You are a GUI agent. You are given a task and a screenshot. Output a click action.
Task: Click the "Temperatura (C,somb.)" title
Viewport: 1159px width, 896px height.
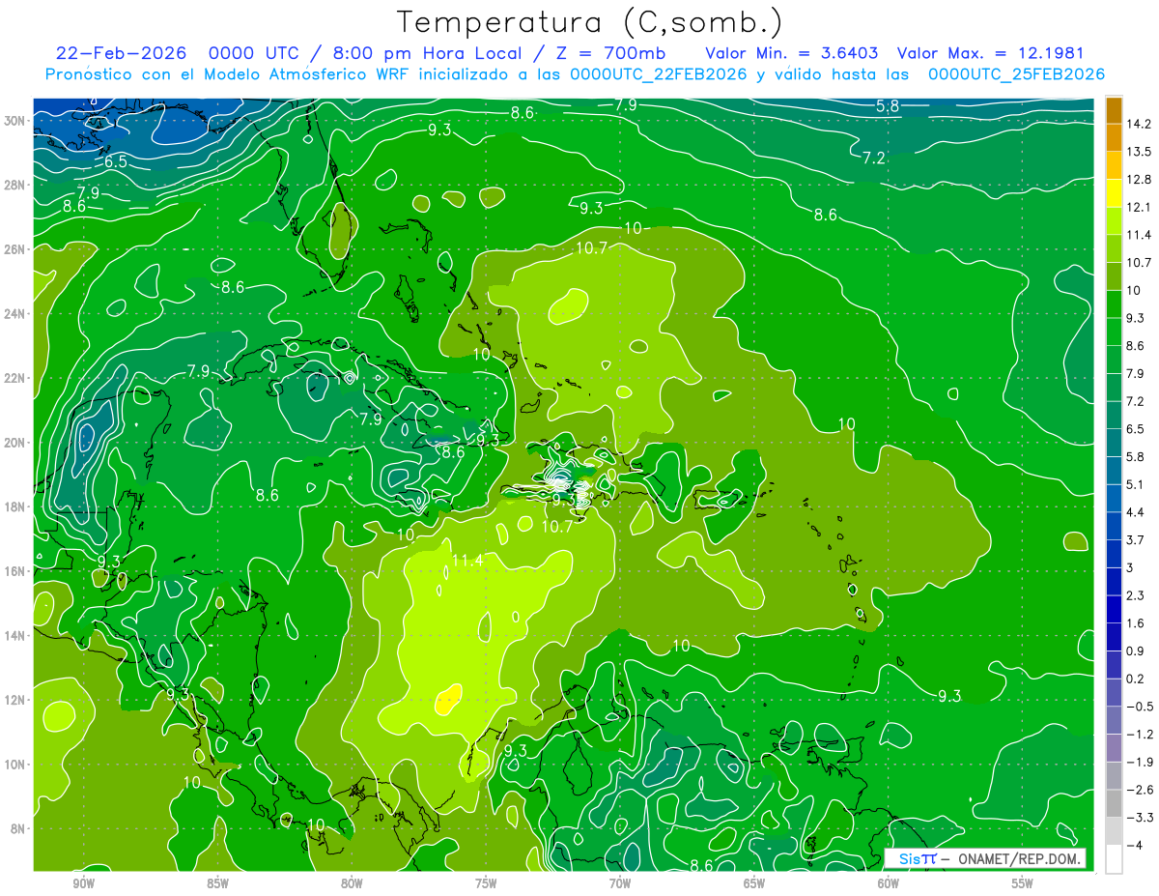[x=589, y=22]
